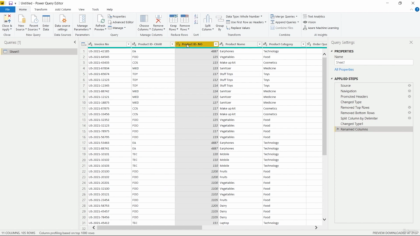Viewport: 420px width, 236px height.
Task: Open Product ID- NO filter dropdown
Action: point(216,44)
